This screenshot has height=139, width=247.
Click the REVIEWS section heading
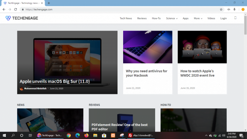[x=94, y=105]
